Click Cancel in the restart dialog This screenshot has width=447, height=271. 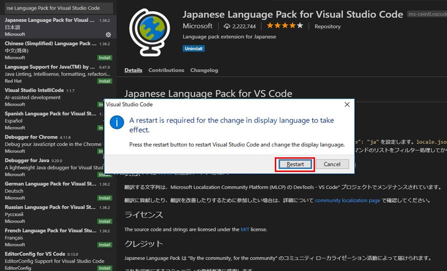[x=332, y=164]
